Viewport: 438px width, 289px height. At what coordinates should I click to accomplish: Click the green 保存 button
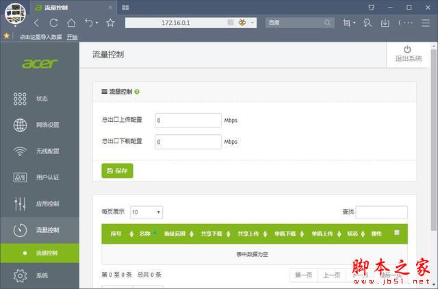(117, 171)
